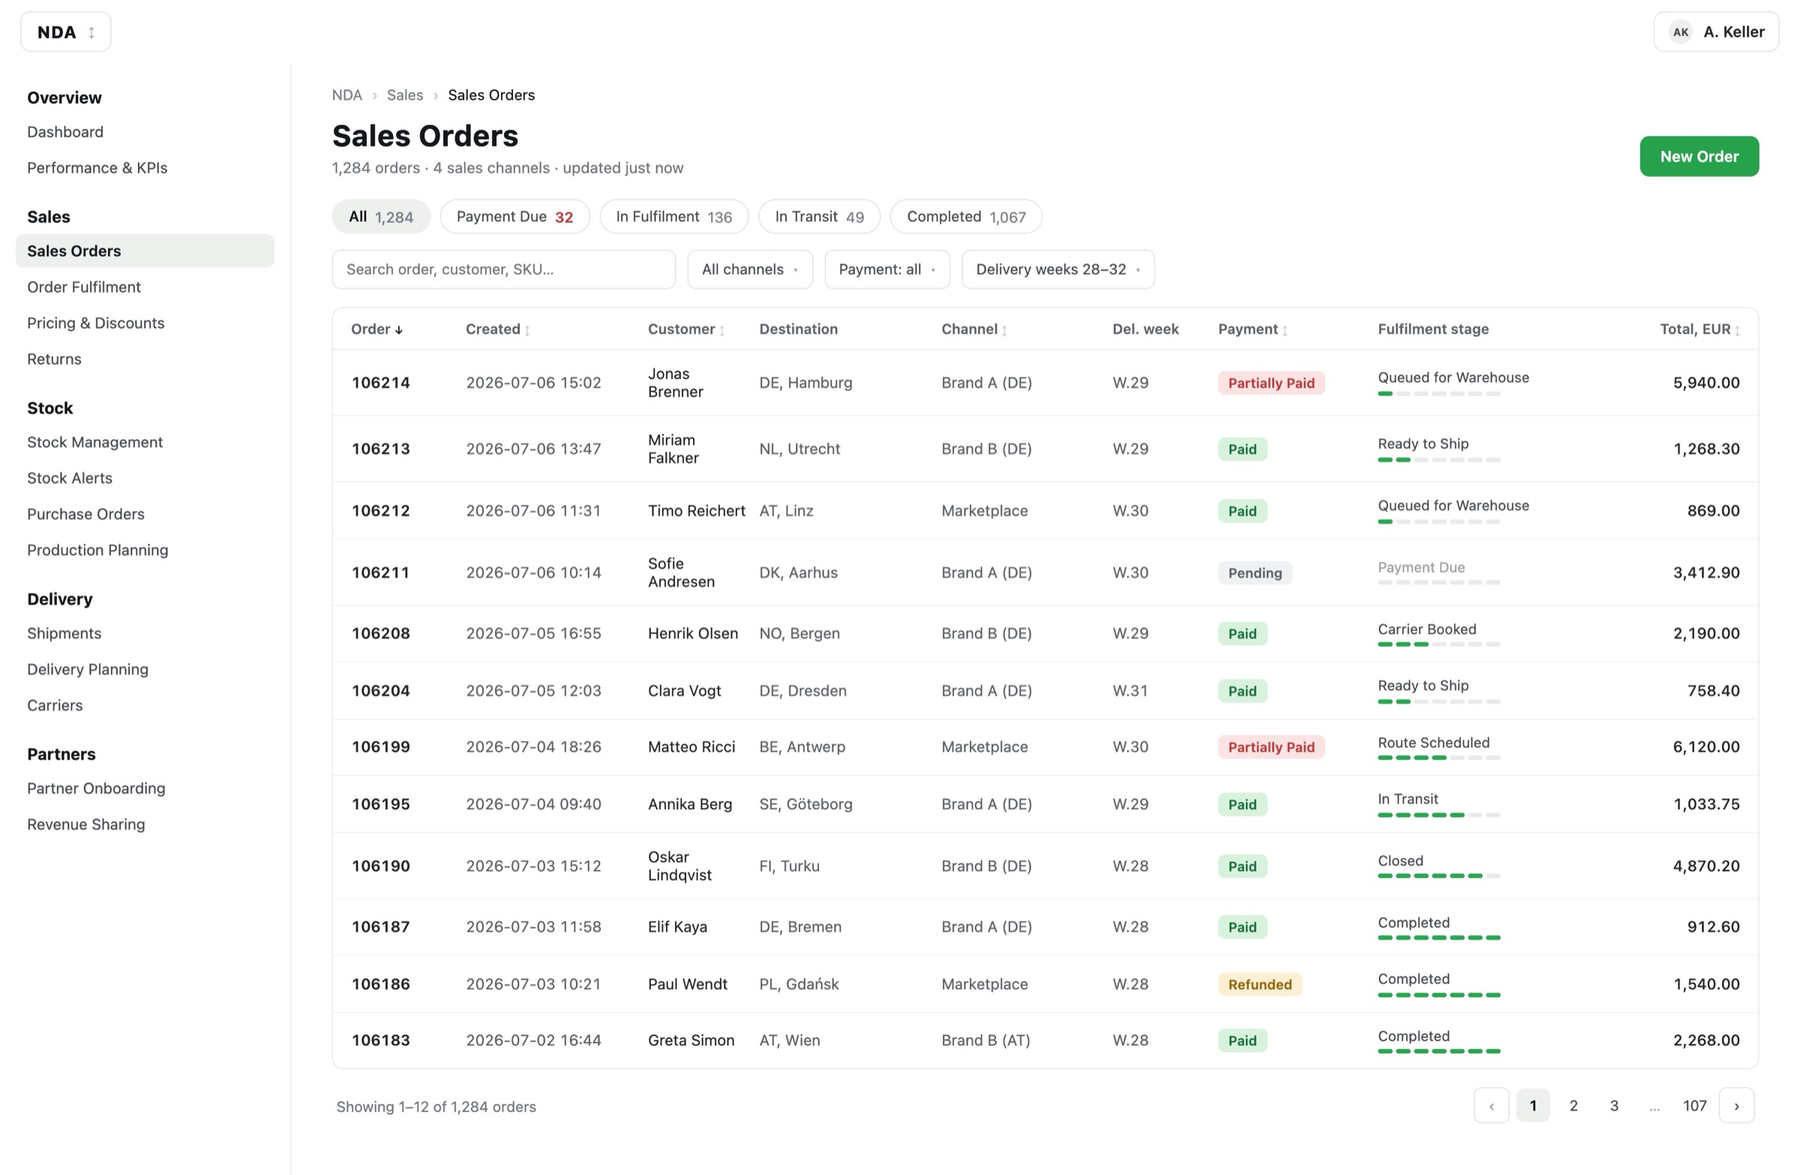Open Partner Onboarding page

96,788
